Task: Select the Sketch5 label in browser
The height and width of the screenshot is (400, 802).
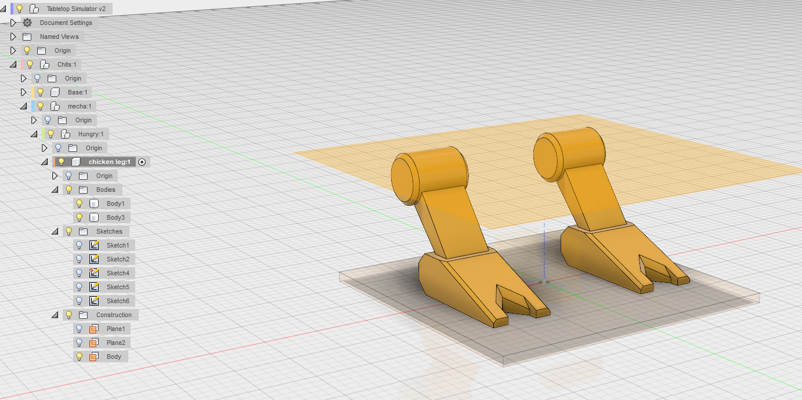Action: pyautogui.click(x=118, y=287)
